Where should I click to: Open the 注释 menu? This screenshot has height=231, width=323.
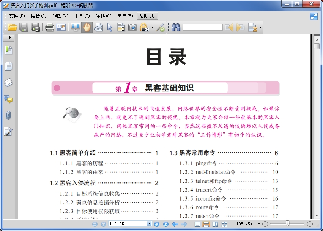coord(103,16)
